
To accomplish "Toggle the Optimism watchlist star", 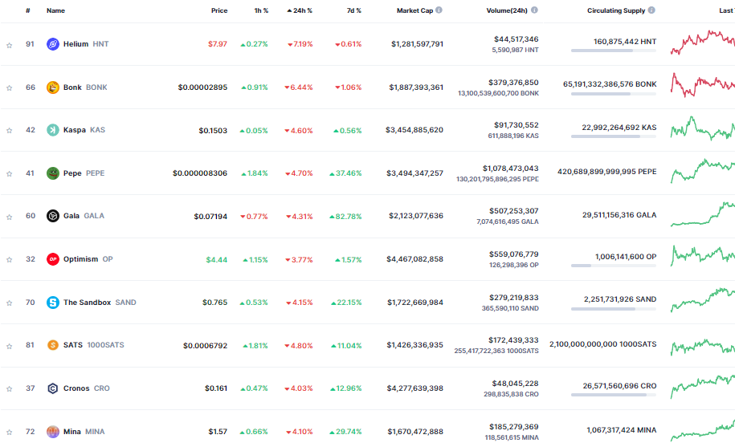I will (9, 260).
